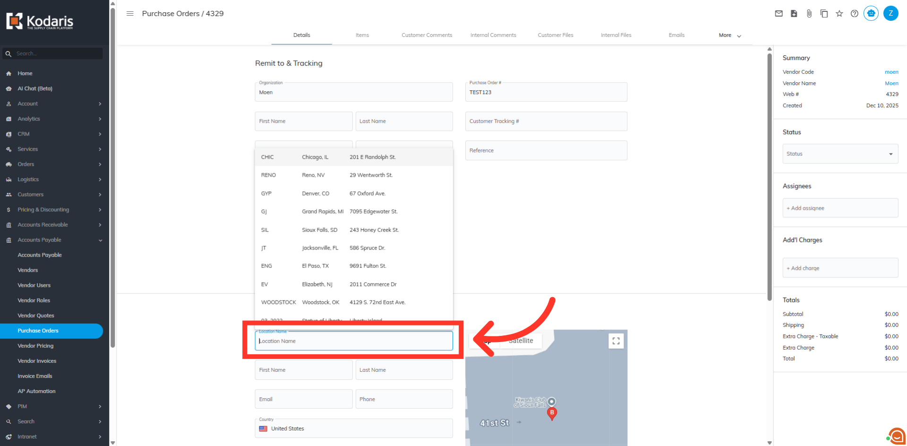
Task: Switch map to Satellite view
Action: click(521, 341)
